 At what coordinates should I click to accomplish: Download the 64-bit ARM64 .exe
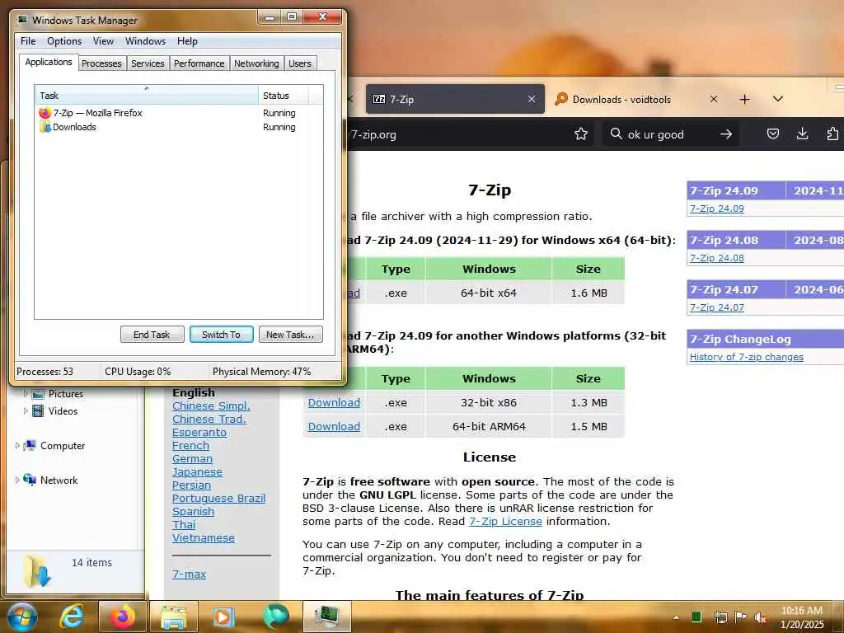335,426
